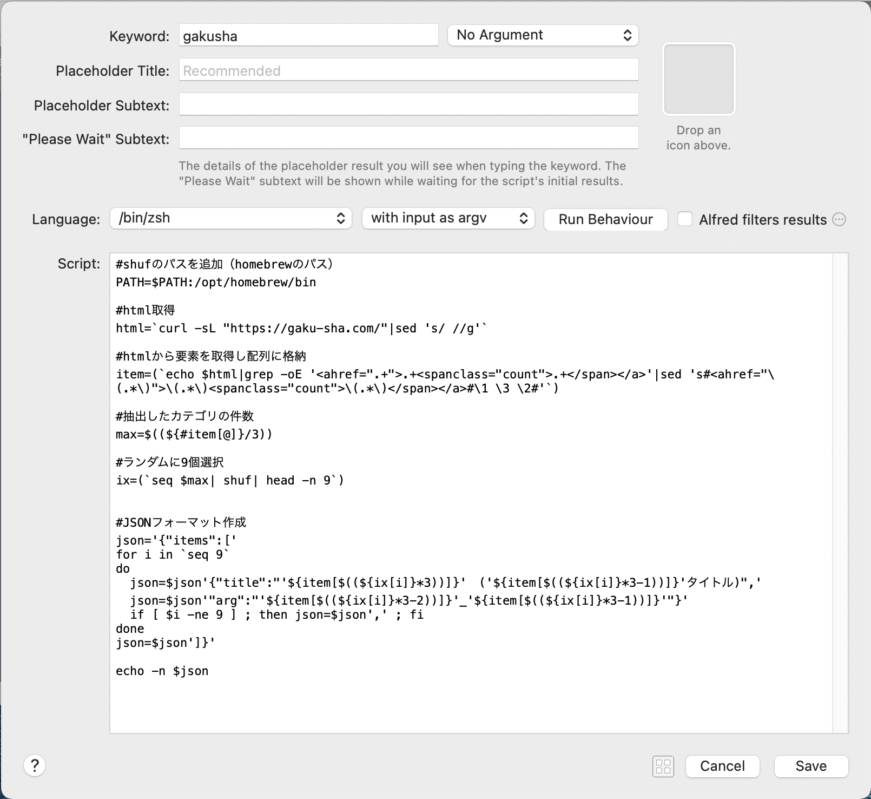Click the Placeholder Title input field

[408, 70]
